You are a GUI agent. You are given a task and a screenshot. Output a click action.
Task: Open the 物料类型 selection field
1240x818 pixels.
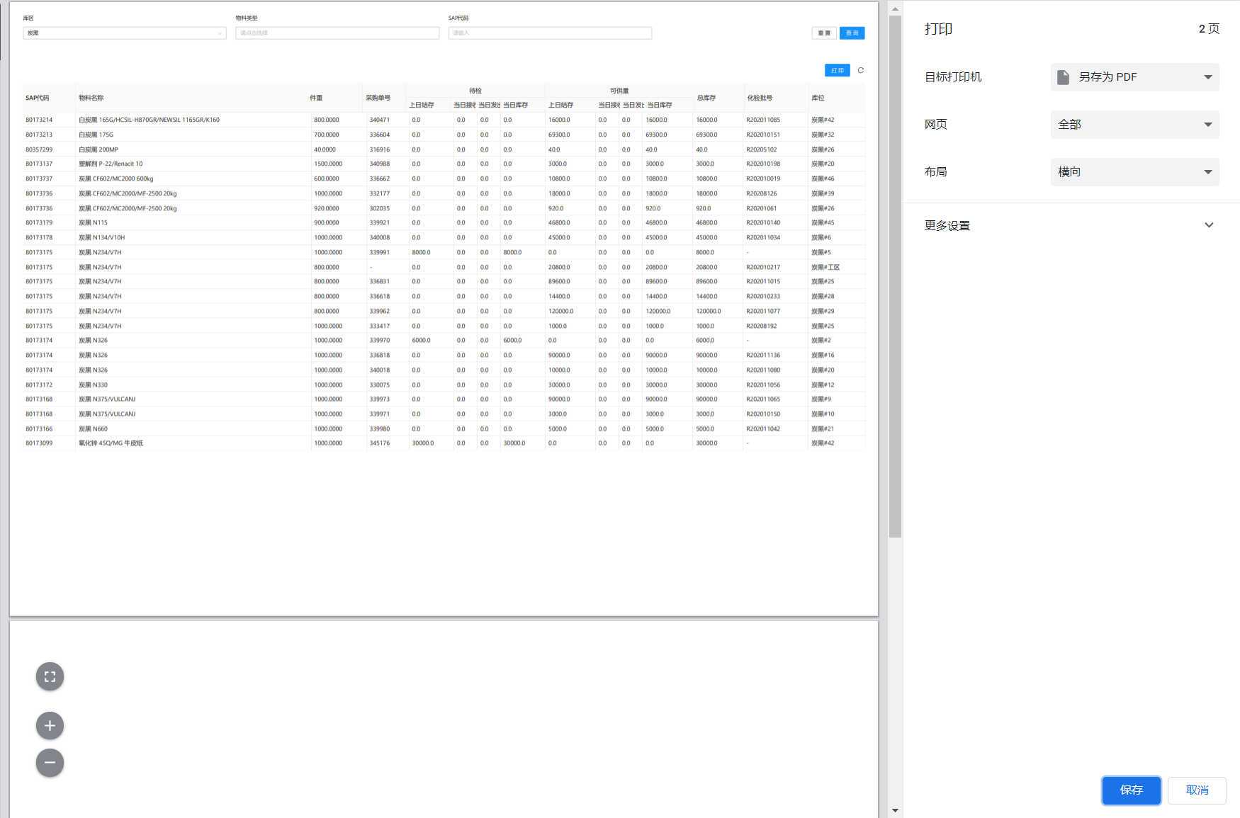tap(337, 33)
